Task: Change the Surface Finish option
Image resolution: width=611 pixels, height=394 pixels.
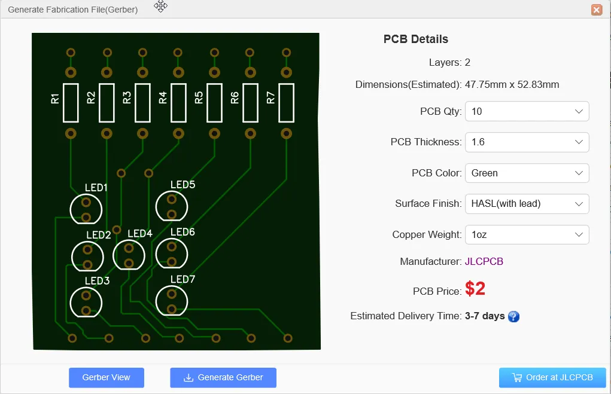Action: 527,204
